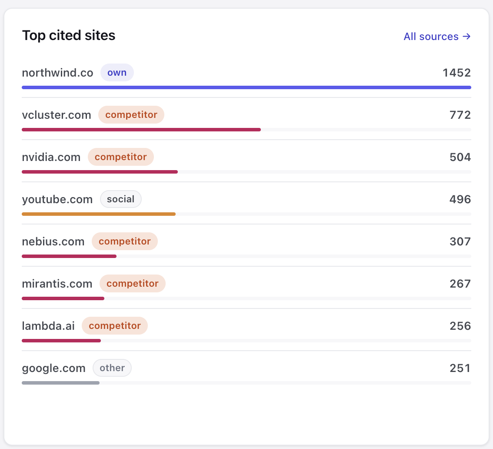Click the mirantis.com progress bar
The height and width of the screenshot is (449, 493).
(x=63, y=298)
